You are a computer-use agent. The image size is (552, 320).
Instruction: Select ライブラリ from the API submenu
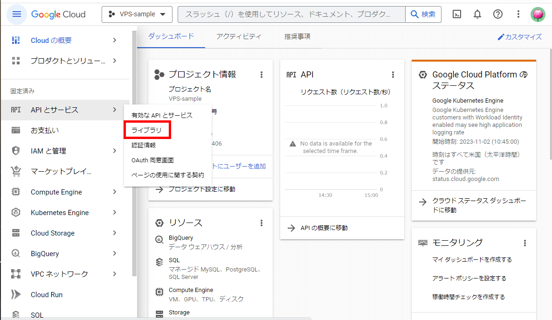pos(147,130)
